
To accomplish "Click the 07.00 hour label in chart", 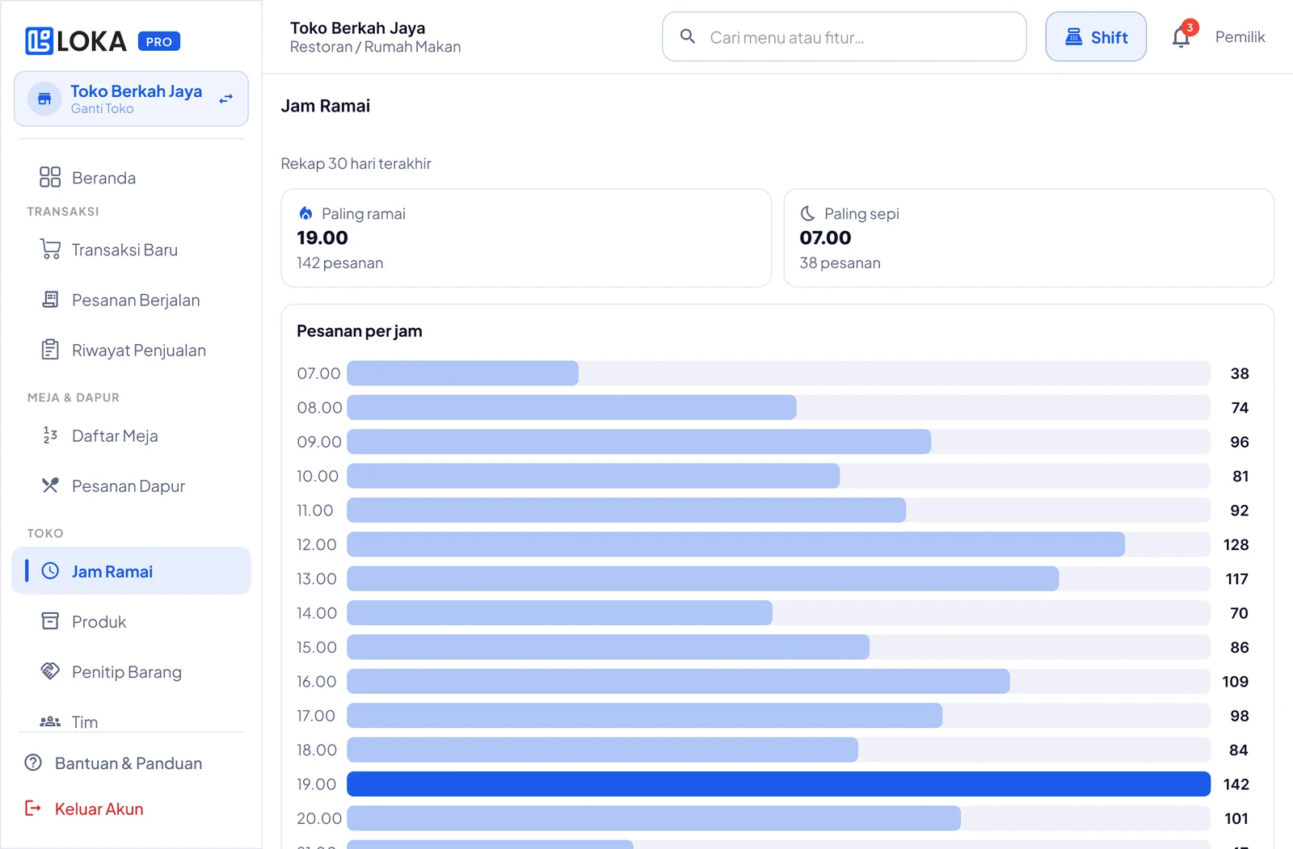I will (318, 373).
